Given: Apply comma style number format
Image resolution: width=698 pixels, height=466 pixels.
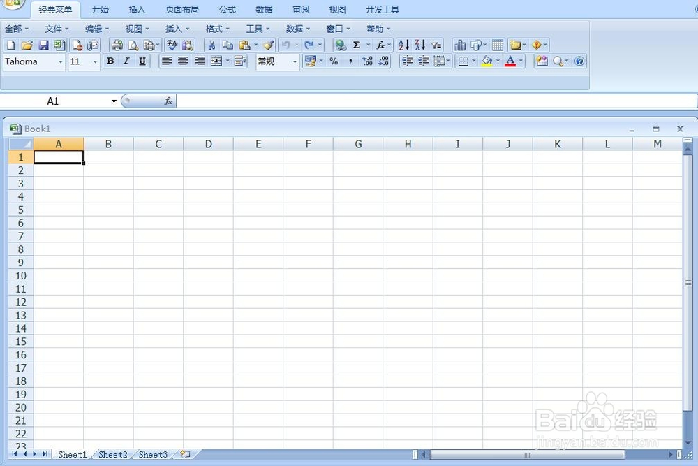Looking at the screenshot, I should point(350,61).
